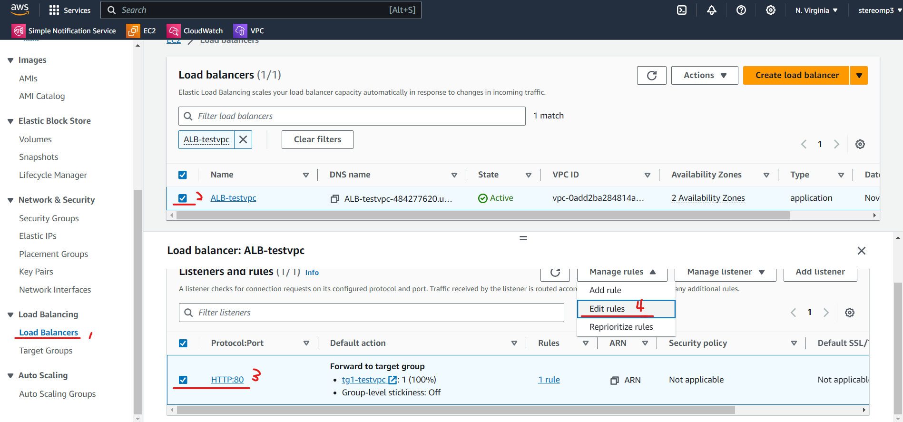Open the N. Virginia region dropdown
This screenshot has width=903, height=422.
(816, 10)
